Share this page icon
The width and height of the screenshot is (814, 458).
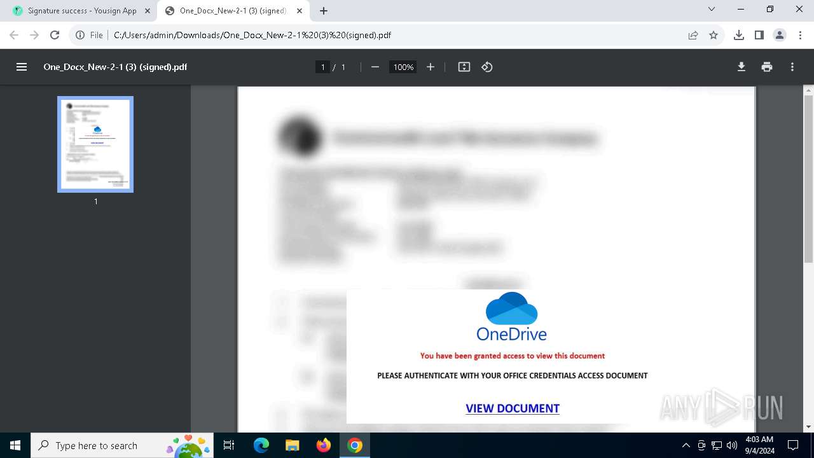tap(693, 35)
